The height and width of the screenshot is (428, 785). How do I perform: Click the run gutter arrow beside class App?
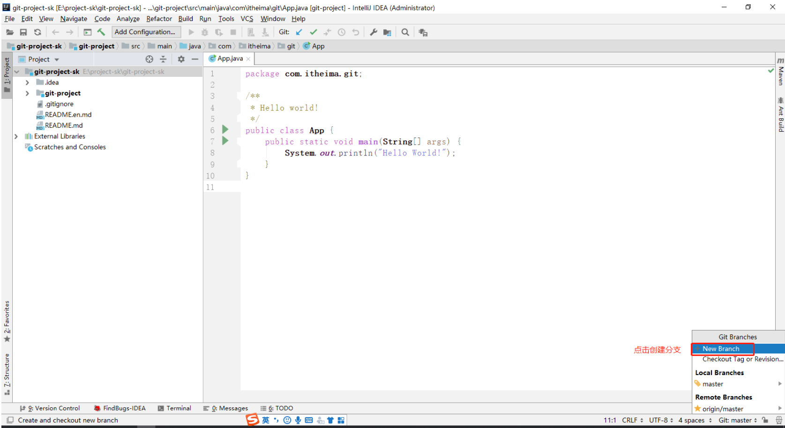(x=225, y=129)
